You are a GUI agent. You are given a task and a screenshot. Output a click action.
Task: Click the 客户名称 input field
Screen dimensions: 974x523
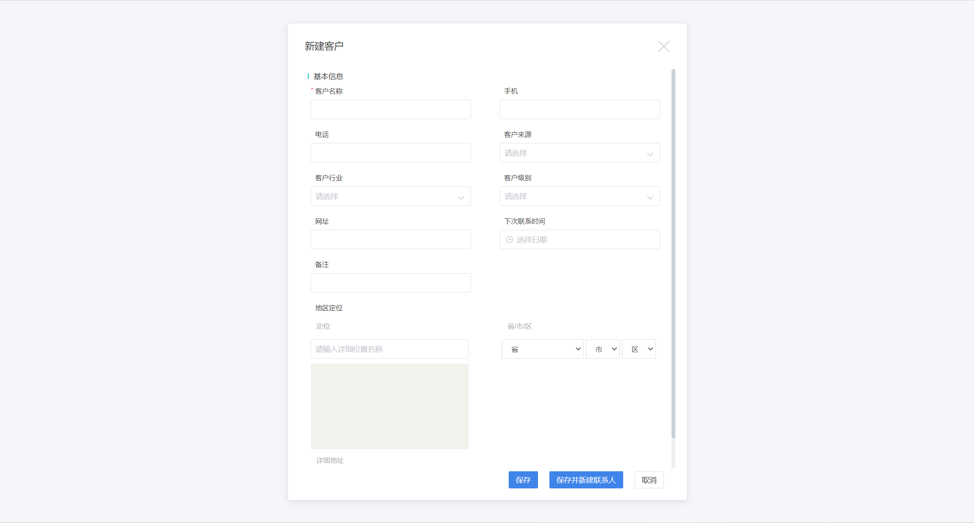click(391, 110)
